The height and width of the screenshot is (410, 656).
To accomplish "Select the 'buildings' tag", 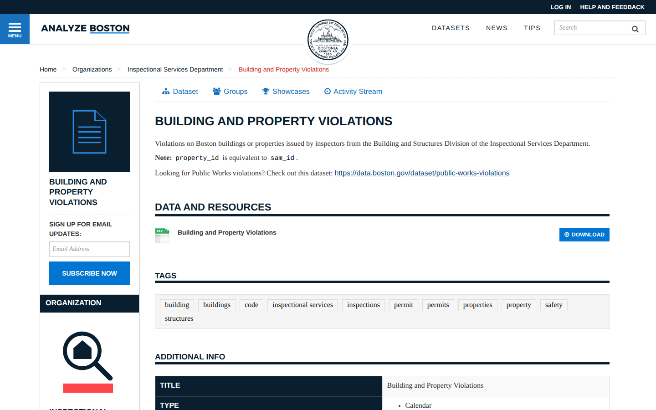I will click(217, 305).
